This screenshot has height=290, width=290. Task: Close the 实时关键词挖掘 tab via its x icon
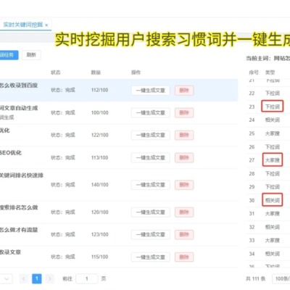click(46, 25)
